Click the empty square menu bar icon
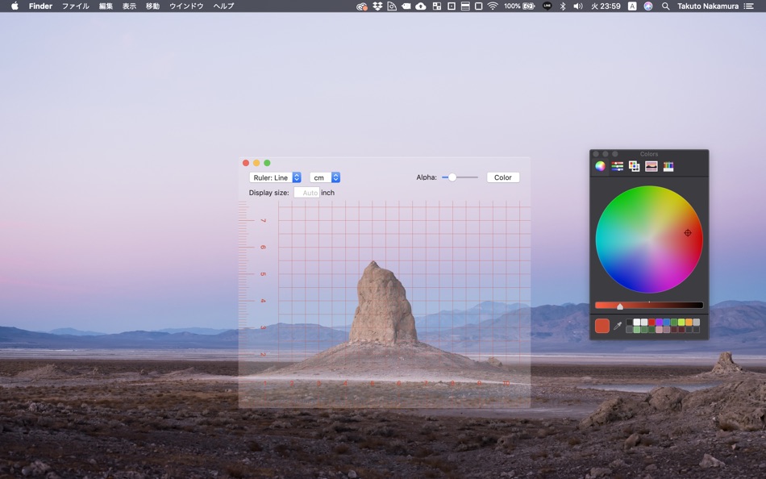The width and height of the screenshot is (766, 479). (x=479, y=6)
